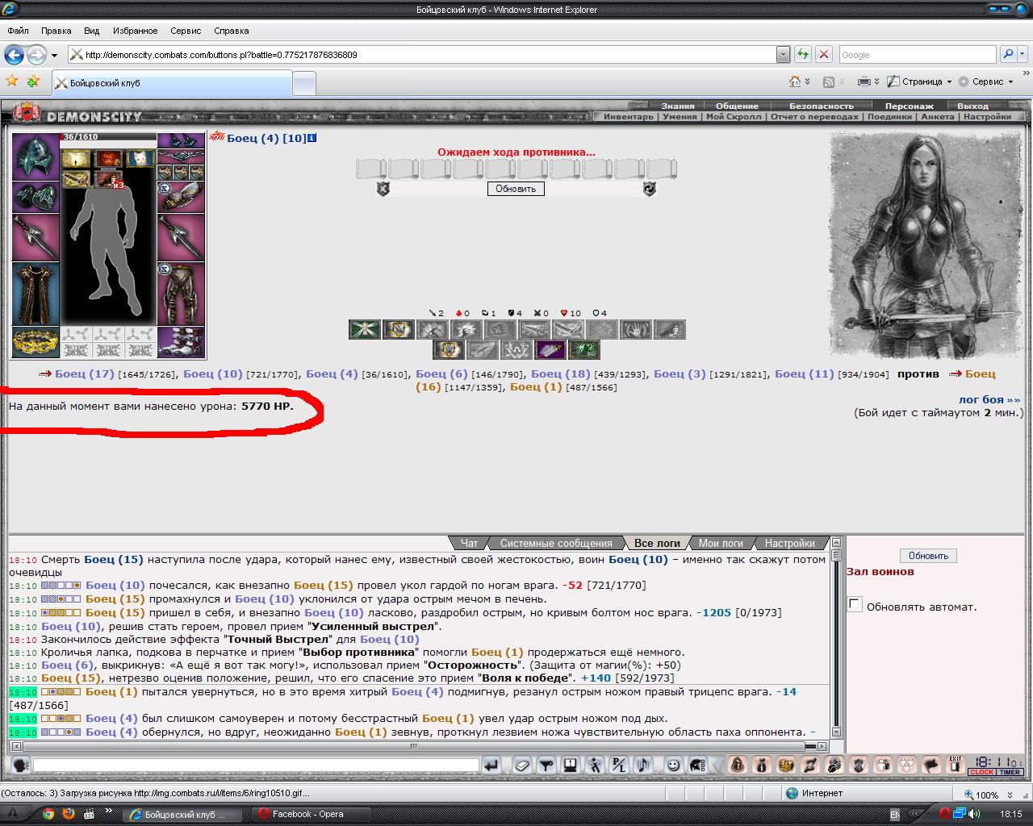Click the floppy disk save chat icon
Viewport: 1033px width, 826px height.
point(571,766)
